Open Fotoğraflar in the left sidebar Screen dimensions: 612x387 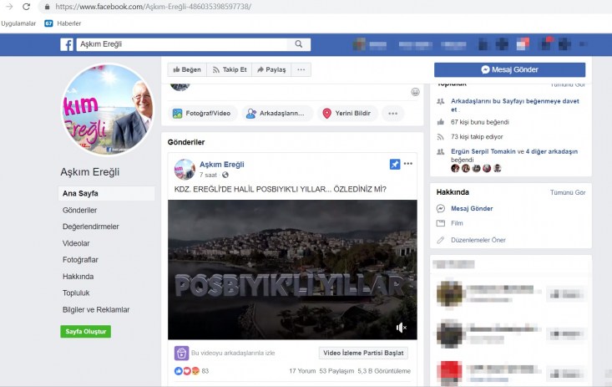tap(80, 260)
